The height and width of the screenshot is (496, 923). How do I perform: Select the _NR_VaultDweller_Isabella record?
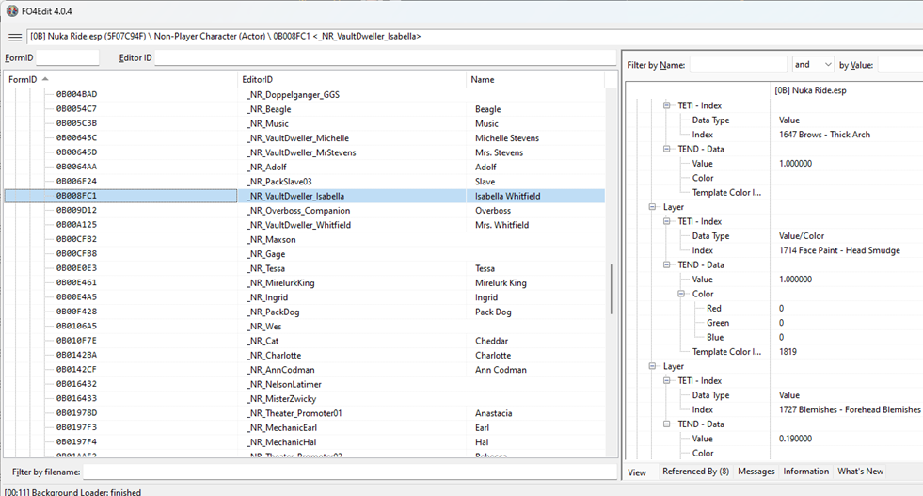coord(304,196)
